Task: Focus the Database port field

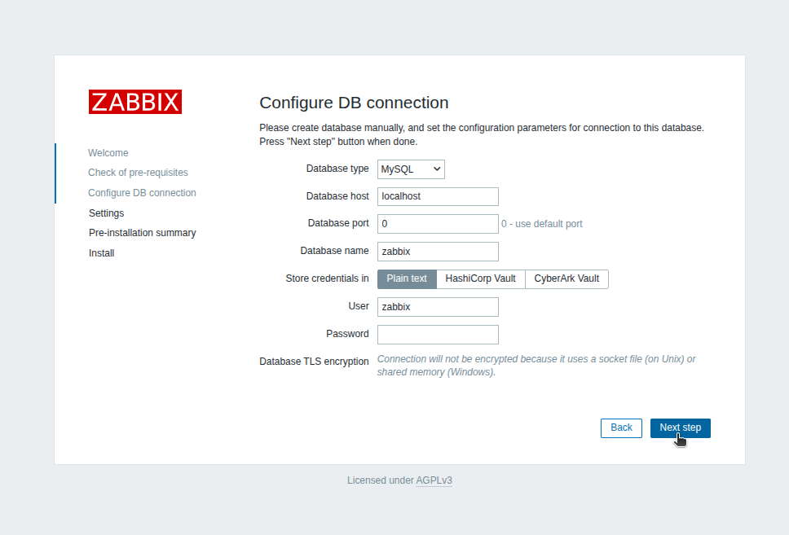Action: coord(438,224)
